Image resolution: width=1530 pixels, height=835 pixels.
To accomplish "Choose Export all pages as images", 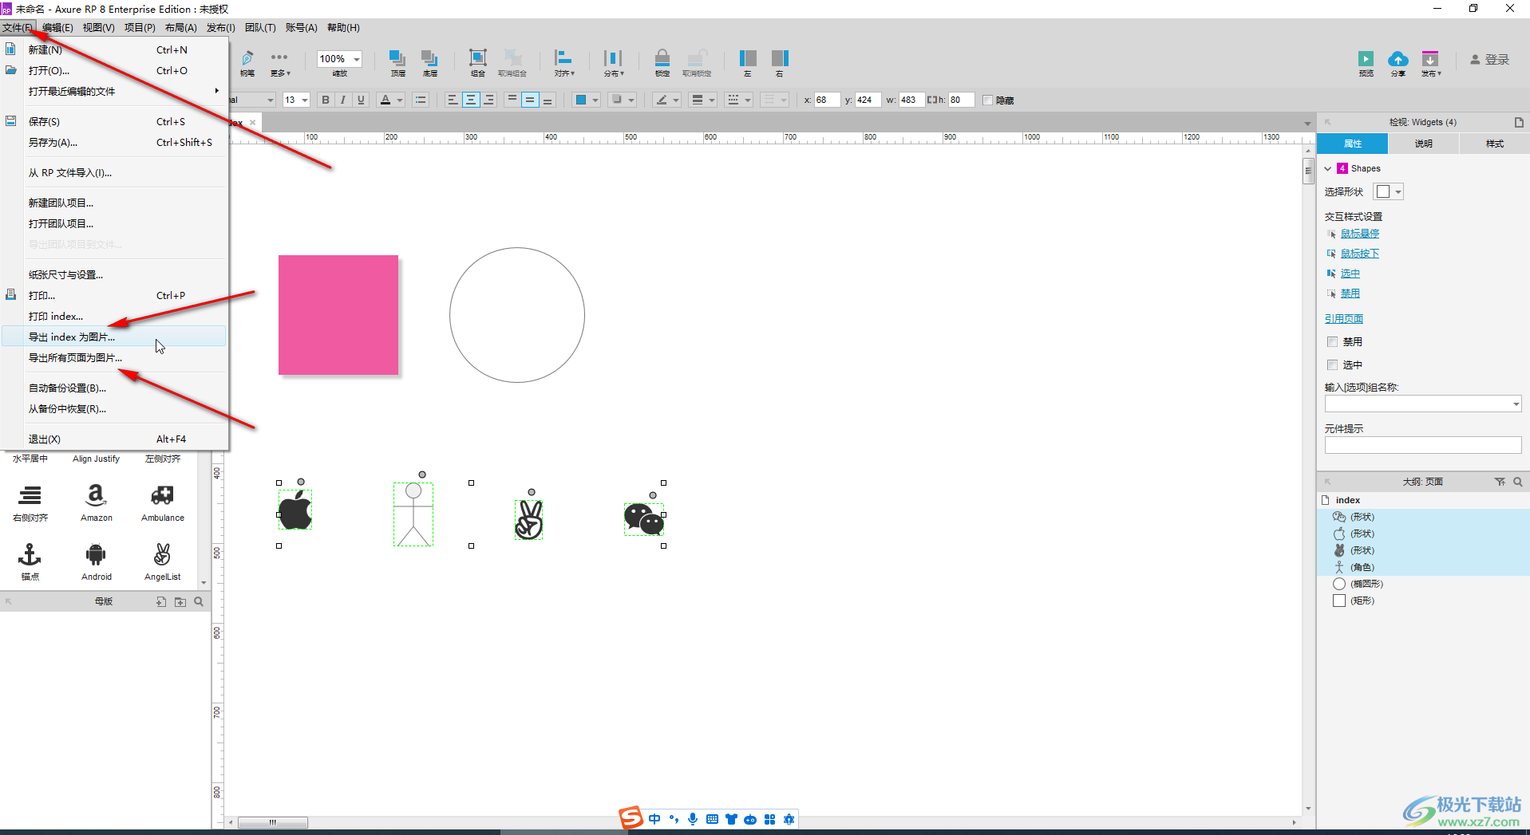I will click(114, 357).
